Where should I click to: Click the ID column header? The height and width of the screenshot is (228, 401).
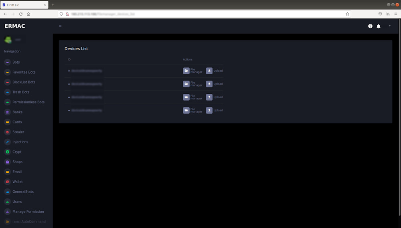point(69,60)
